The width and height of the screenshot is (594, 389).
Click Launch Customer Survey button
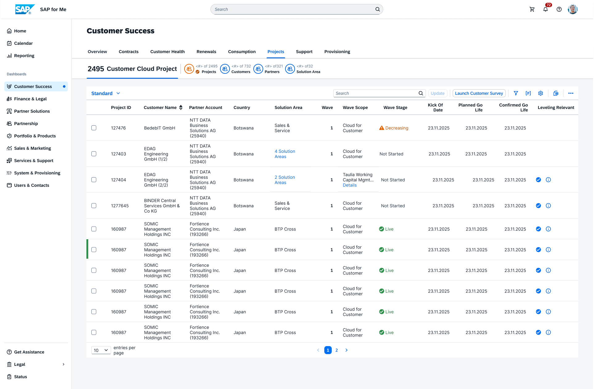pos(479,93)
